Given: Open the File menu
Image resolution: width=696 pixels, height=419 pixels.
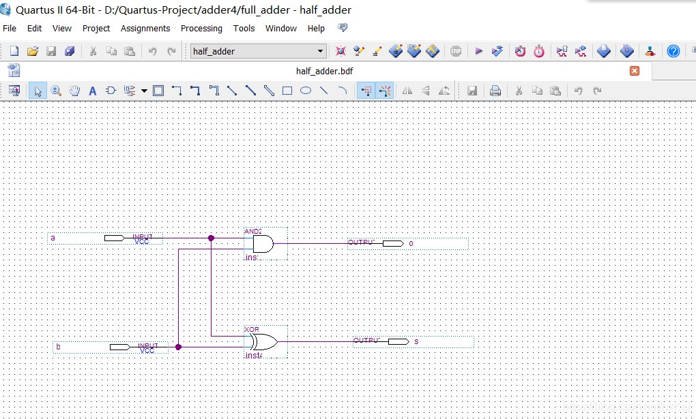Looking at the screenshot, I should click(10, 29).
